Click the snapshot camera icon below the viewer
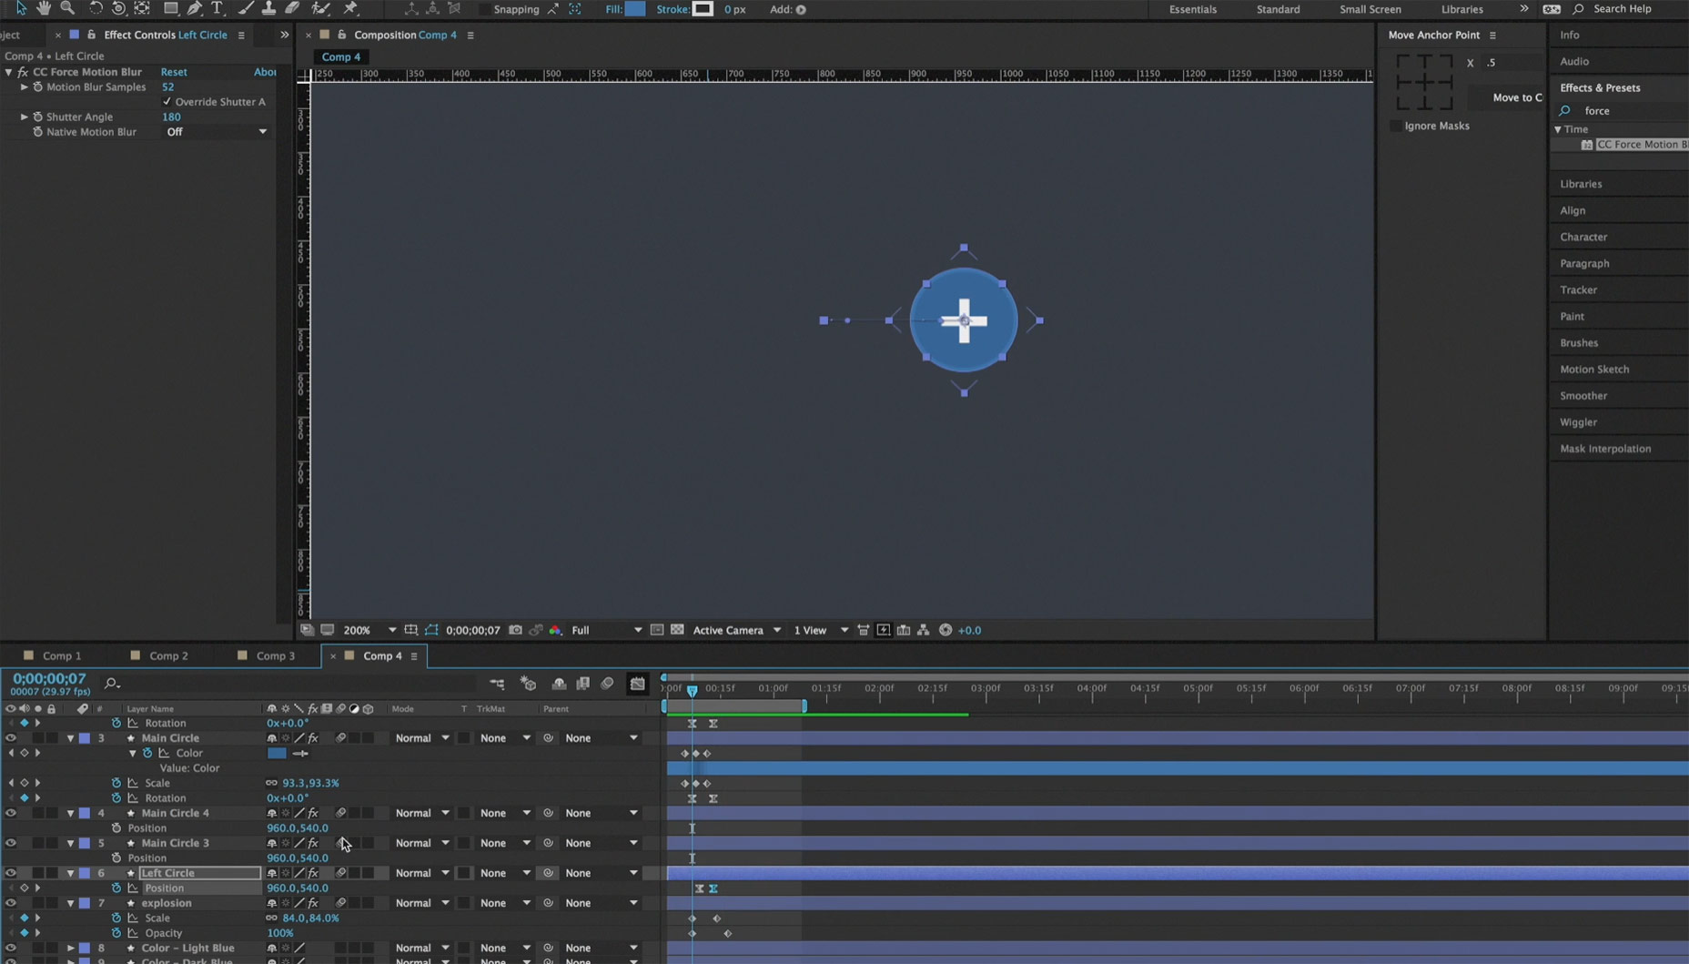This screenshot has height=964, width=1689. 515,630
